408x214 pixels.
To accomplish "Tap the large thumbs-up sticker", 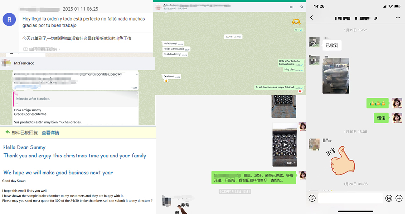I will (340, 159).
